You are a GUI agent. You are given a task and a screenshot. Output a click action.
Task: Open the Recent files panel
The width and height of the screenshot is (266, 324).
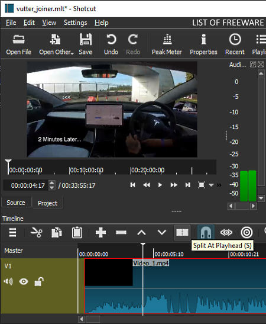[235, 44]
